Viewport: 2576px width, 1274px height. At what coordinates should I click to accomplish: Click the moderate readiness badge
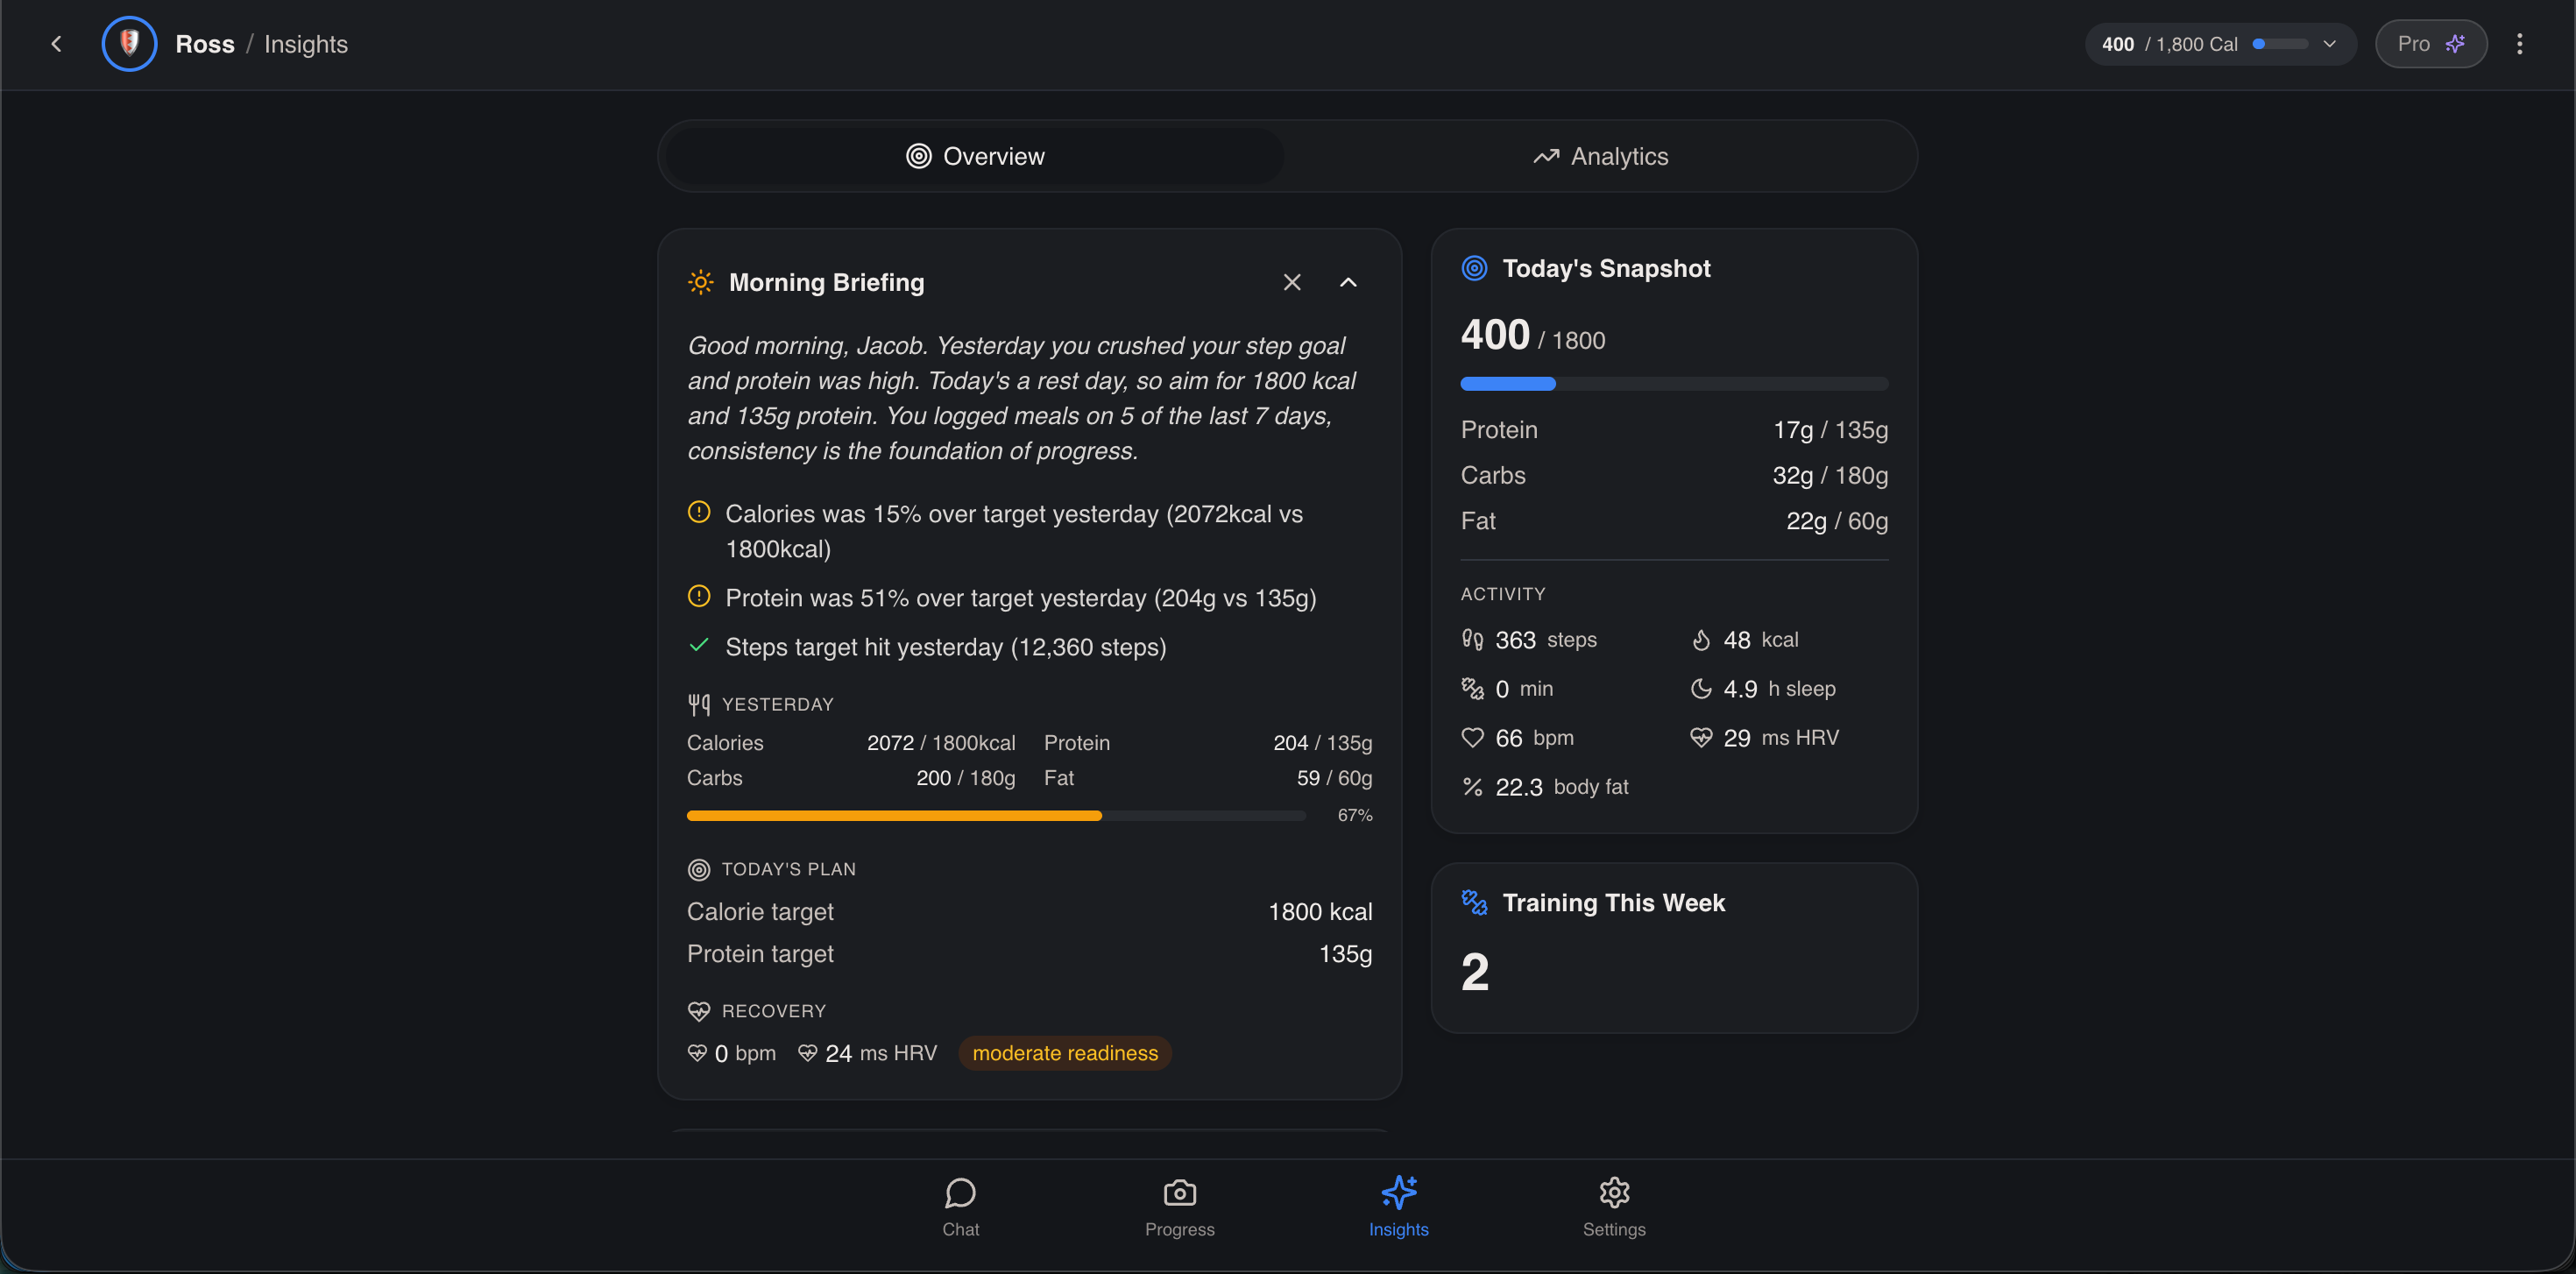1065,1053
